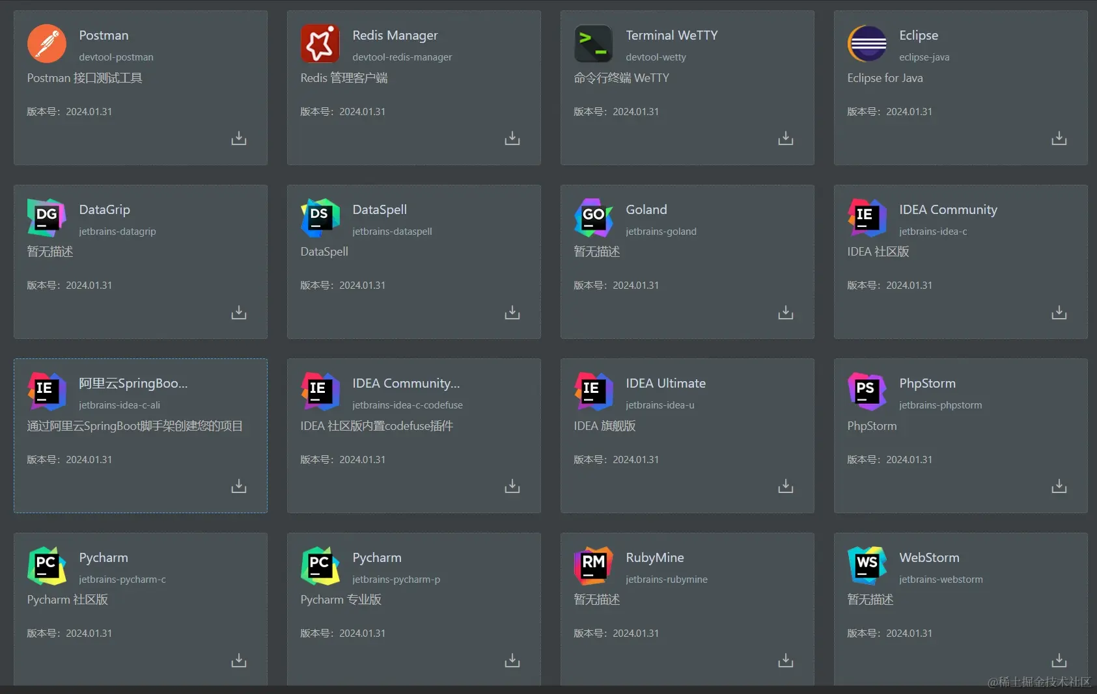Download Goland using its download icon
Image resolution: width=1097 pixels, height=694 pixels.
point(786,313)
